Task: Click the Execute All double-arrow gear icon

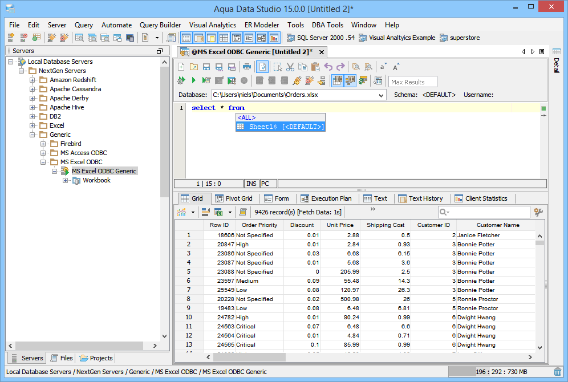Action: coord(181,80)
